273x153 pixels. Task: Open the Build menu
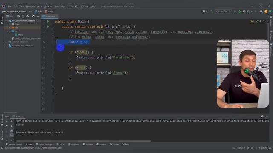57,6
